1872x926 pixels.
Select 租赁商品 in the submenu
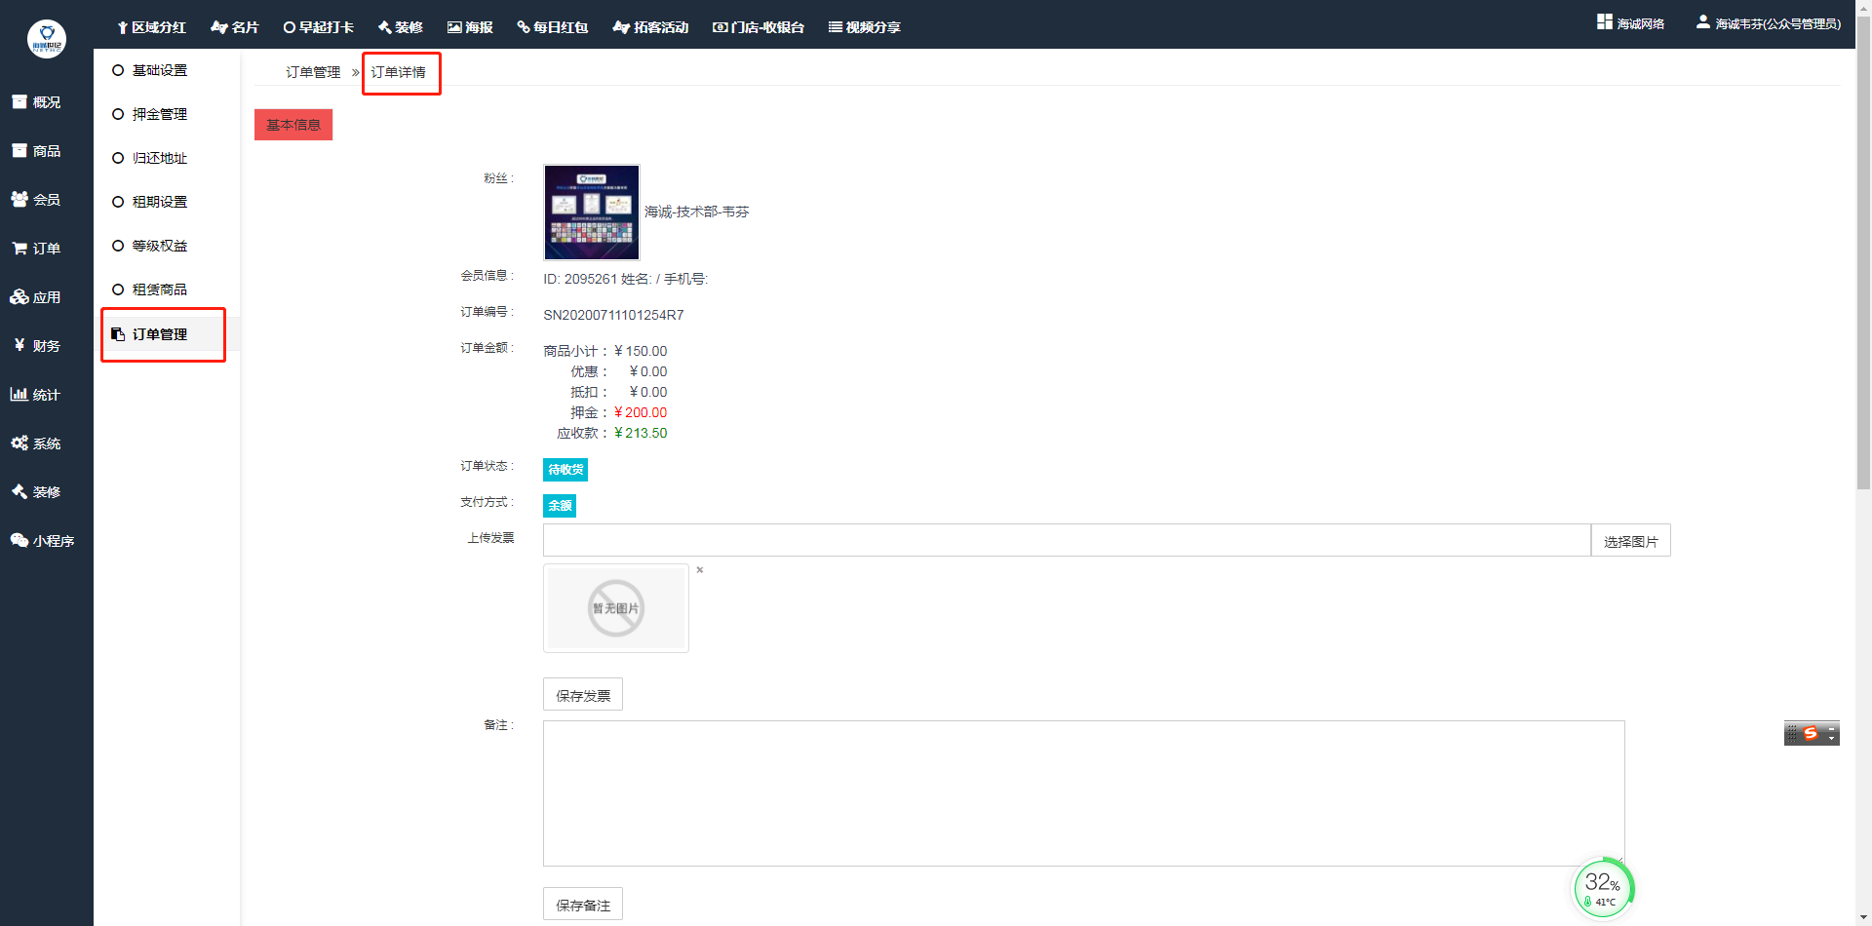coord(160,289)
